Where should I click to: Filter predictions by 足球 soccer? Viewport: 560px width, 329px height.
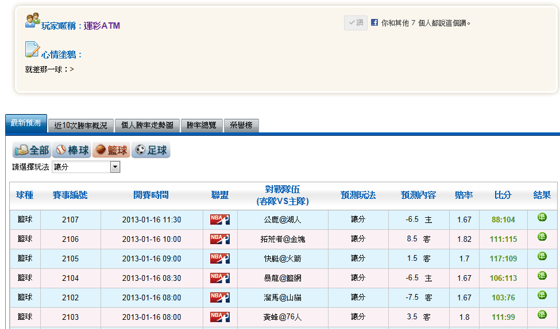[151, 150]
